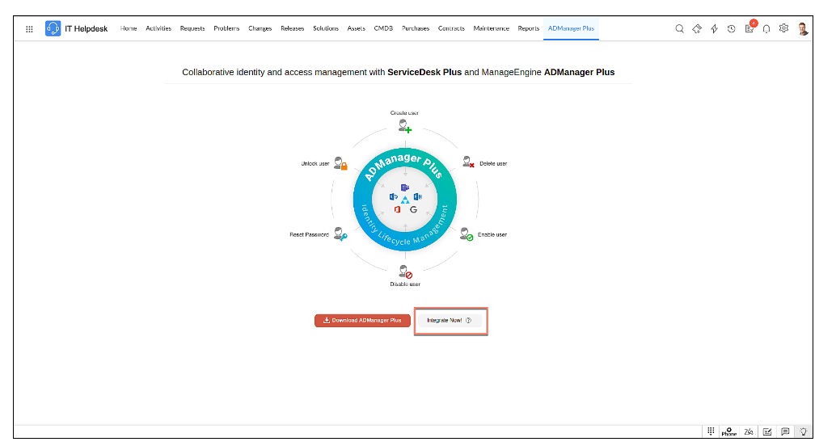The width and height of the screenshot is (836, 446).
Task: Open the Assets tab
Action: 357,28
